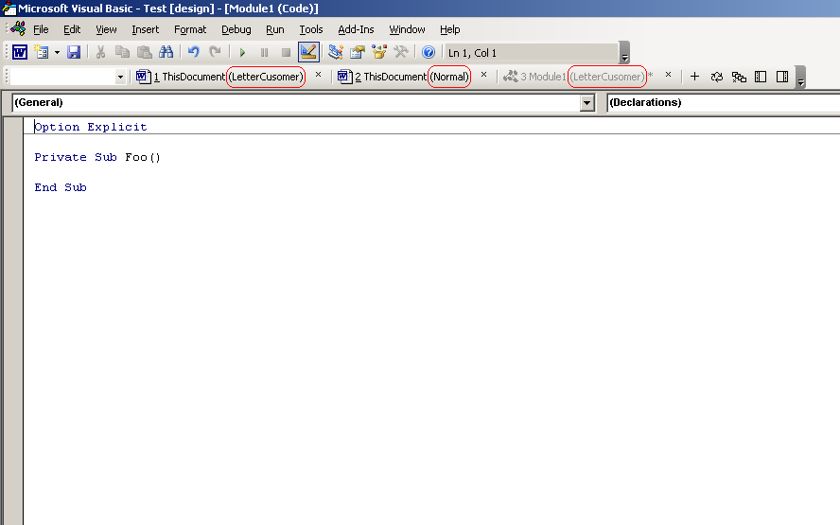840x525 pixels.
Task: Expand the (General) object dropdown
Action: [x=587, y=103]
